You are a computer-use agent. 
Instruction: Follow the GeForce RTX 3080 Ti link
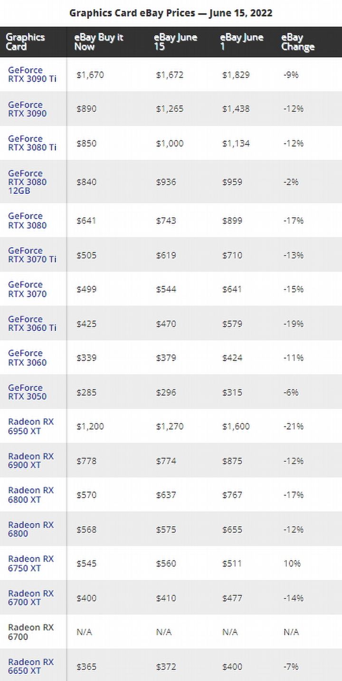32,143
